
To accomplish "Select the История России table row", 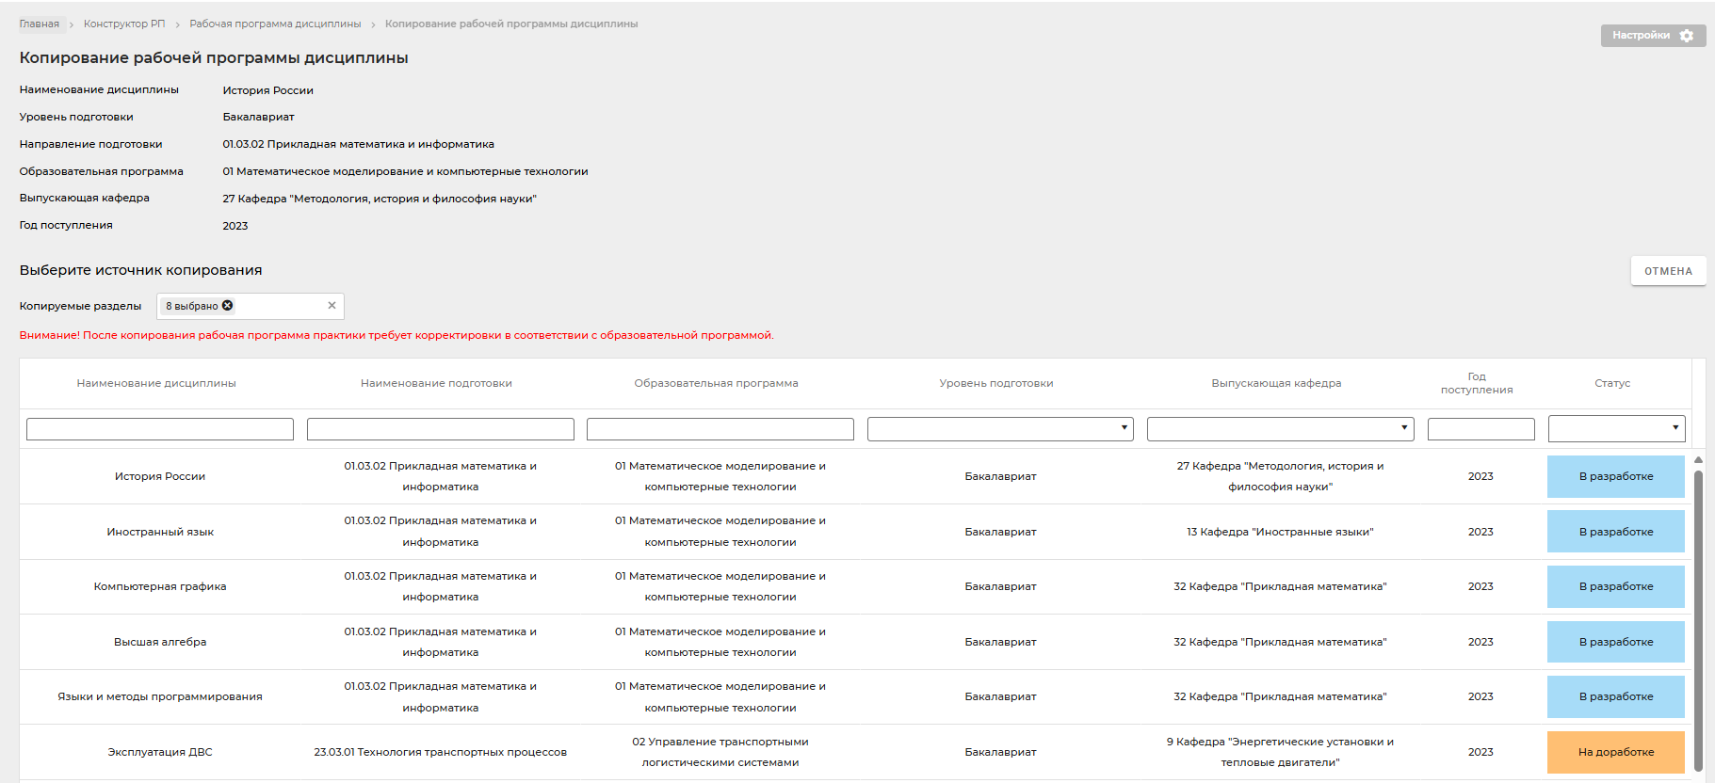I will pyautogui.click(x=855, y=476).
